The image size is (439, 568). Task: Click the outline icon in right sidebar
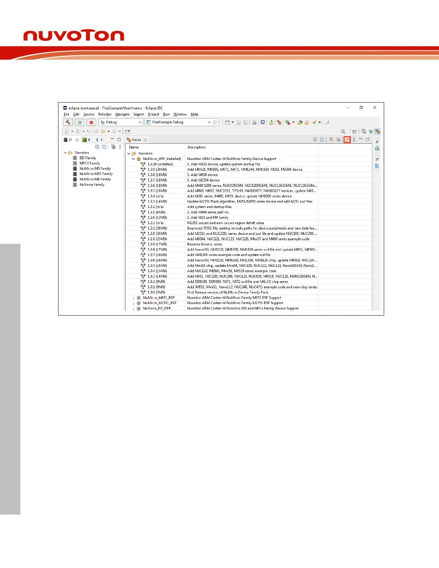(377, 166)
